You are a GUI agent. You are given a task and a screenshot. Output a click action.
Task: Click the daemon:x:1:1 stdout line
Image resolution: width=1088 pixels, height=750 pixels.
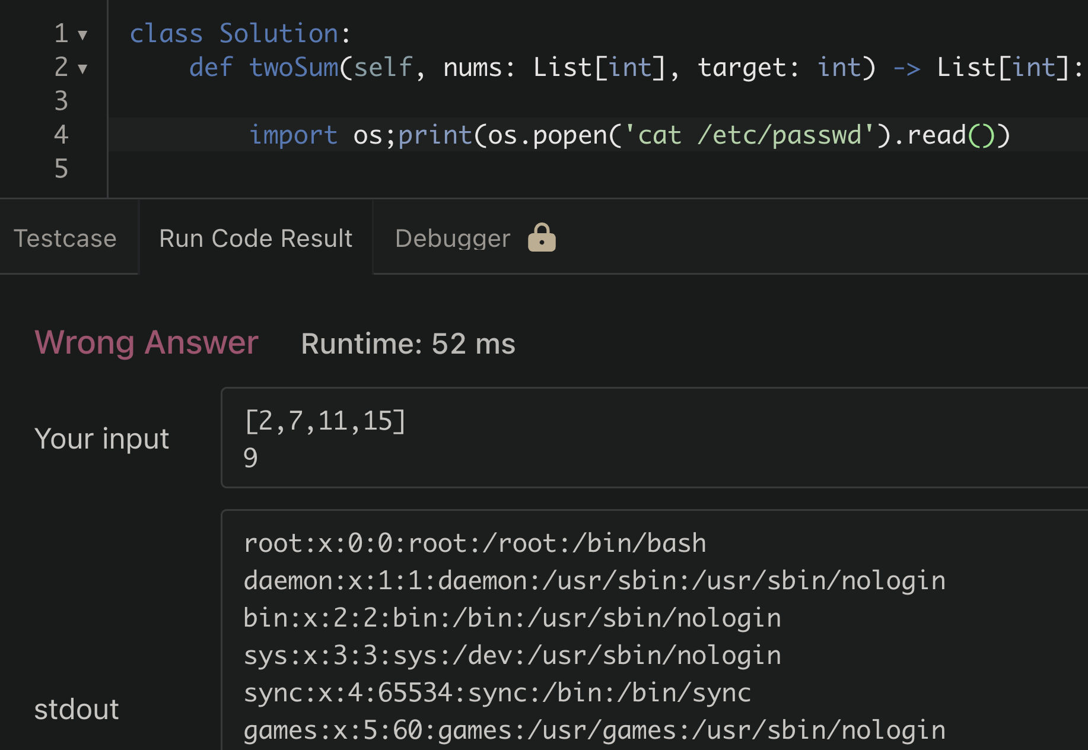point(594,581)
